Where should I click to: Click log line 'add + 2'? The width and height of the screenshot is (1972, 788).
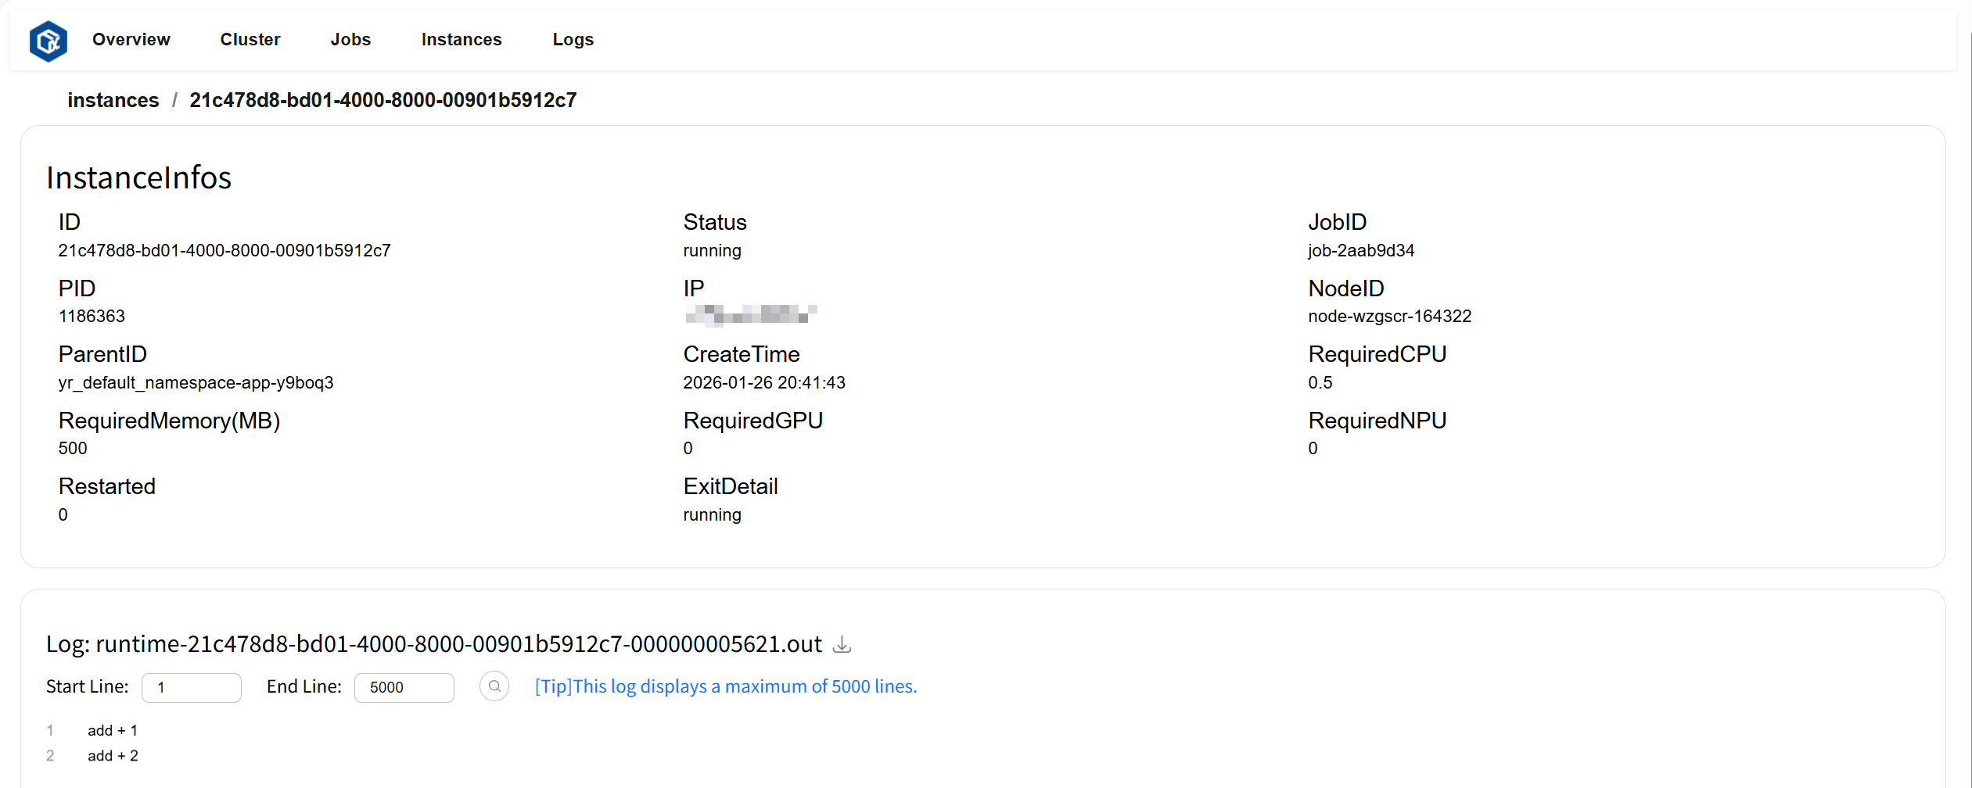point(113,755)
